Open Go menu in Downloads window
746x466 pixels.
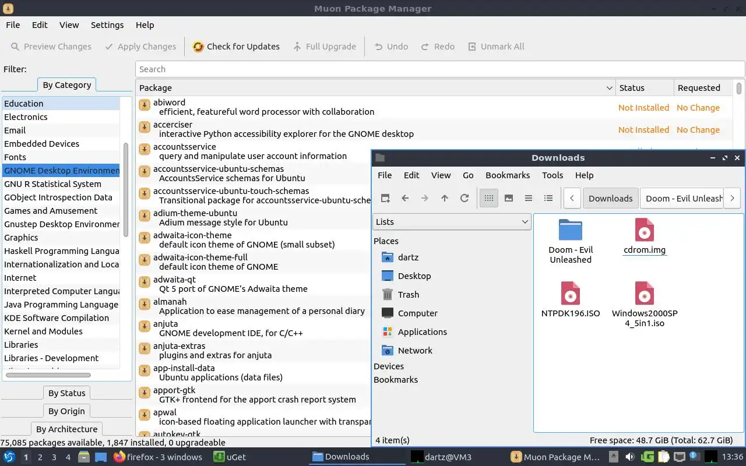[x=468, y=175]
